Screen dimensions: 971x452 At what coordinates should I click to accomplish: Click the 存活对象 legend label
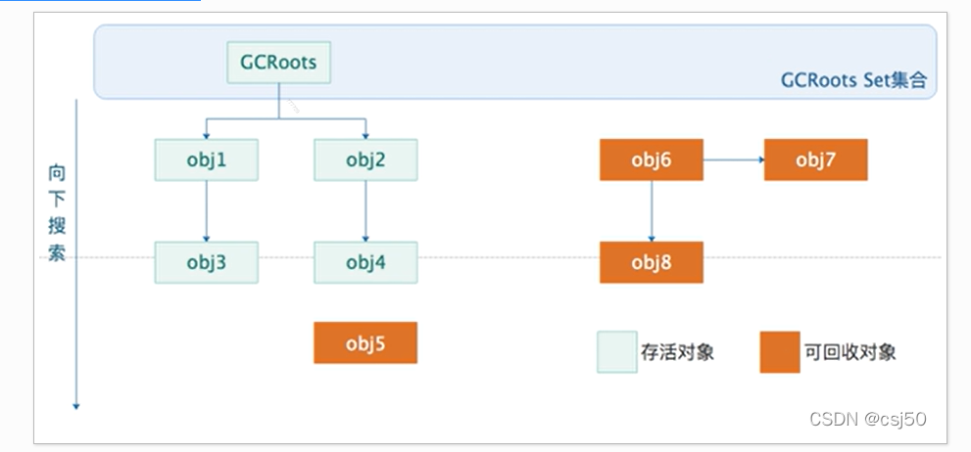coord(677,352)
